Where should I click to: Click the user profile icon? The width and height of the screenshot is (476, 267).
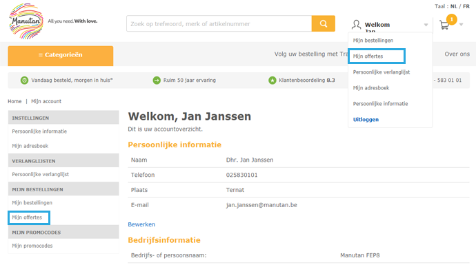tap(356, 25)
